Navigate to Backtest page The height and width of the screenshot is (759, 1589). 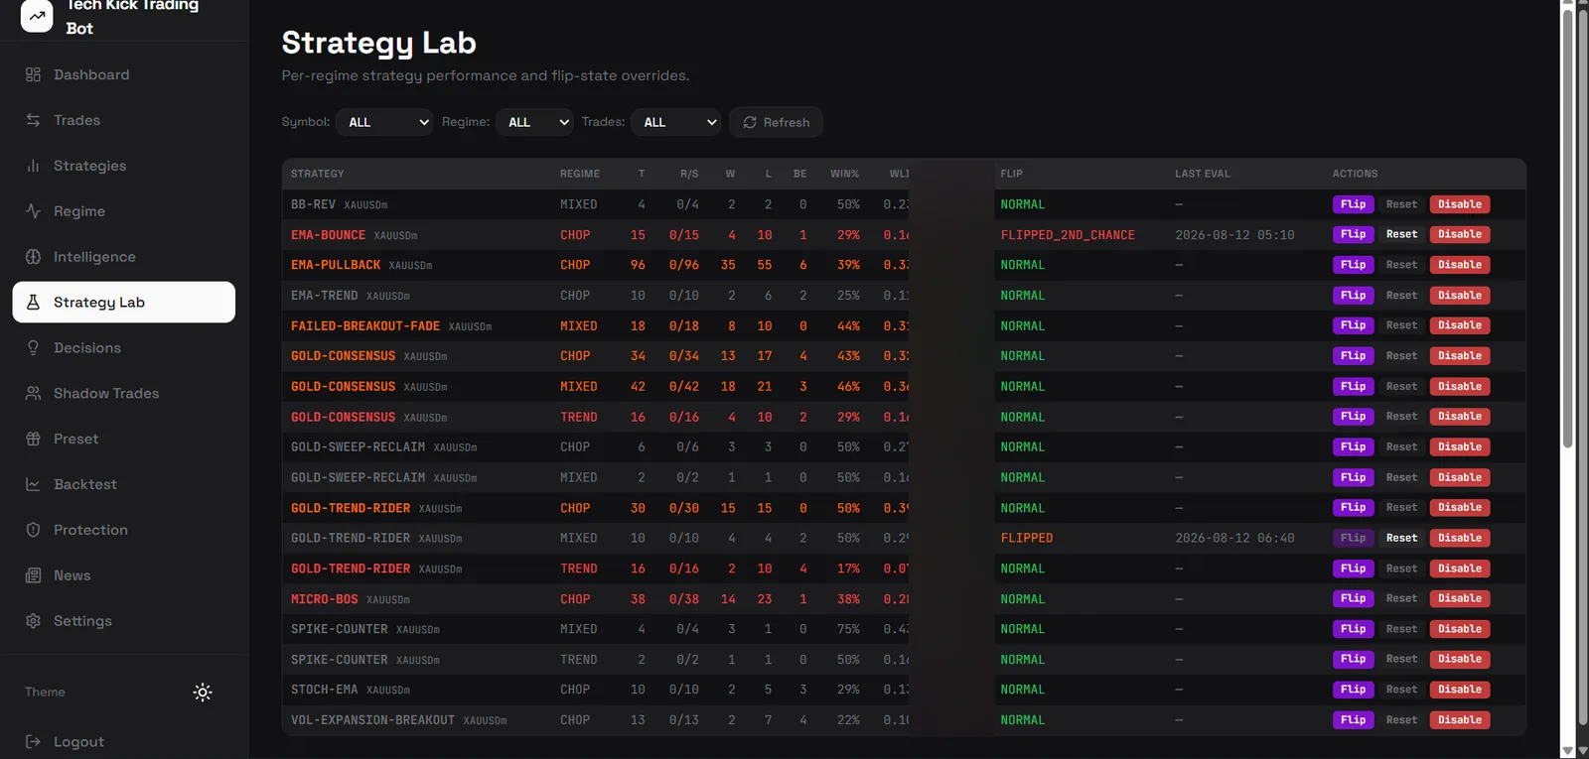124,484
